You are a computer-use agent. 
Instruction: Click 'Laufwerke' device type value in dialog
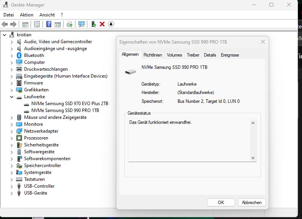click(187, 84)
